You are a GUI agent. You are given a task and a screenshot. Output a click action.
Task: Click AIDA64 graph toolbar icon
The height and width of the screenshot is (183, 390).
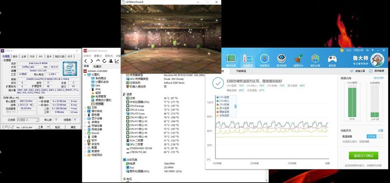tap(117, 61)
